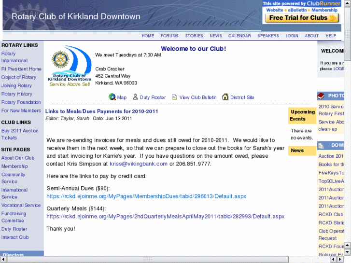Screen dimensions: 351x263
Task: Open the Rotary First photo album link
Action: point(331,114)
